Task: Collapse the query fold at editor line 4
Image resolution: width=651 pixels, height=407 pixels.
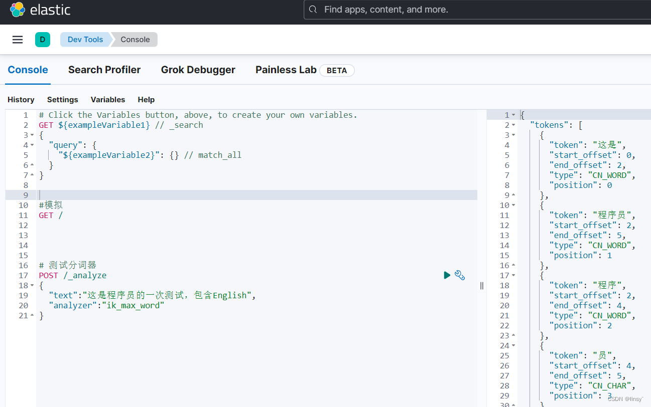Action: [x=32, y=145]
